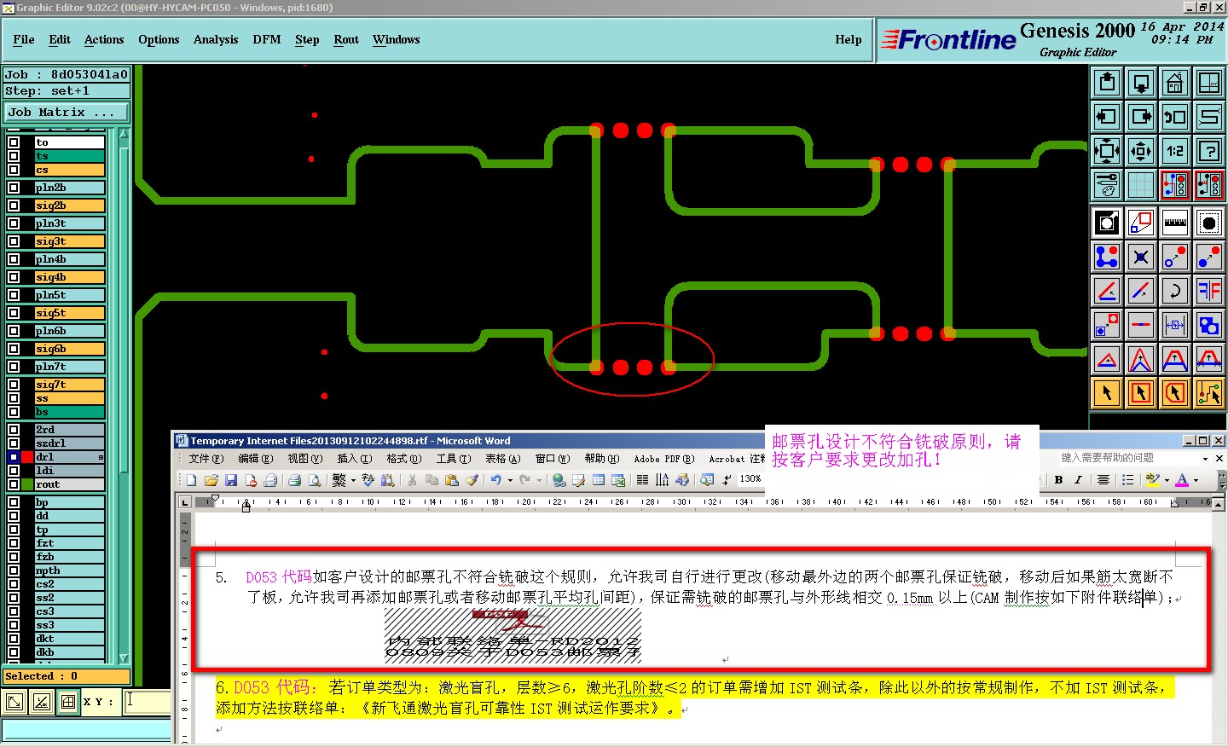Image resolution: width=1228 pixels, height=747 pixels.
Task: Select the mirror feature F icon
Action: [1209, 291]
